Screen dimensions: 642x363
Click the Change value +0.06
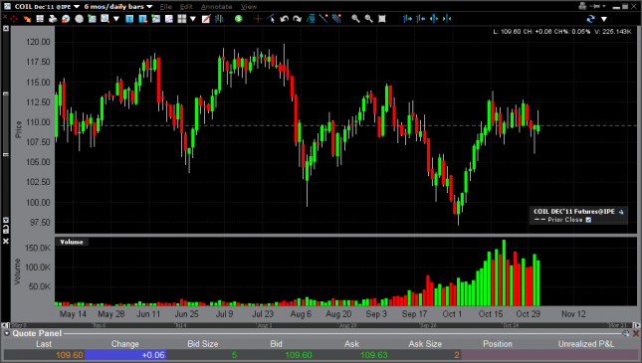tap(153, 355)
